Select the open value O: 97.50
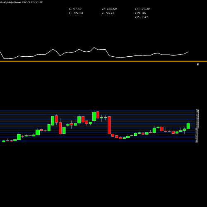207x207 pixels. pos(75,9)
